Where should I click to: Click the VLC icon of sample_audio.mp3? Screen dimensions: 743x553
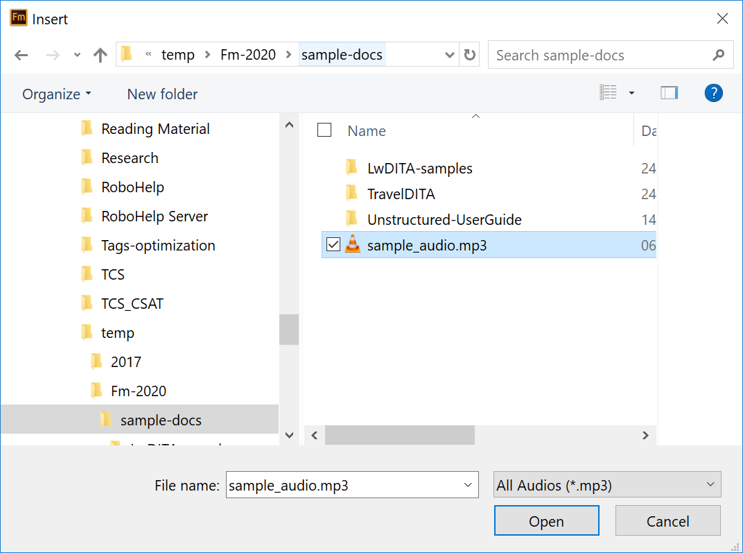click(x=353, y=245)
